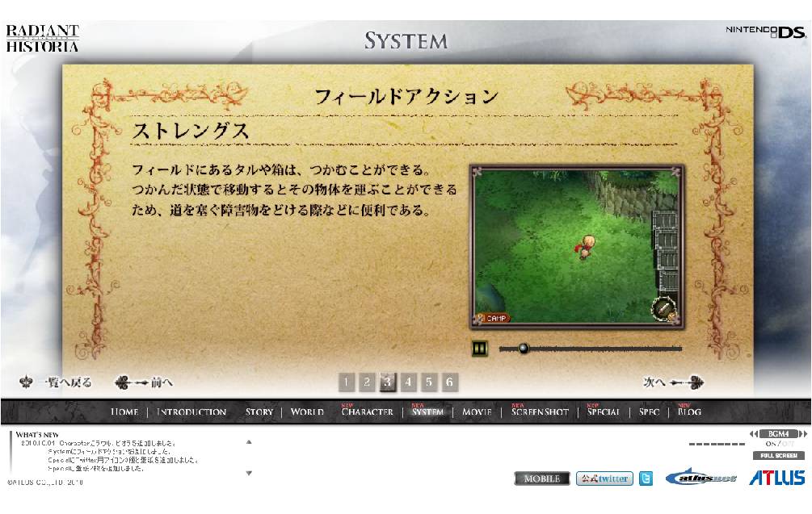Open the ATLUS logo link
This screenshot has width=812, height=514.
[x=777, y=478]
